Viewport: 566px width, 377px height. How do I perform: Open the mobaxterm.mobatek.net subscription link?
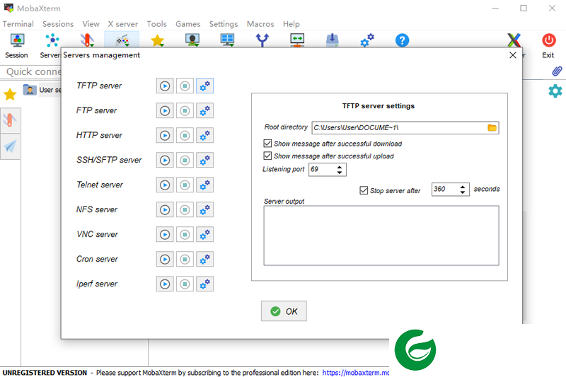click(356, 373)
